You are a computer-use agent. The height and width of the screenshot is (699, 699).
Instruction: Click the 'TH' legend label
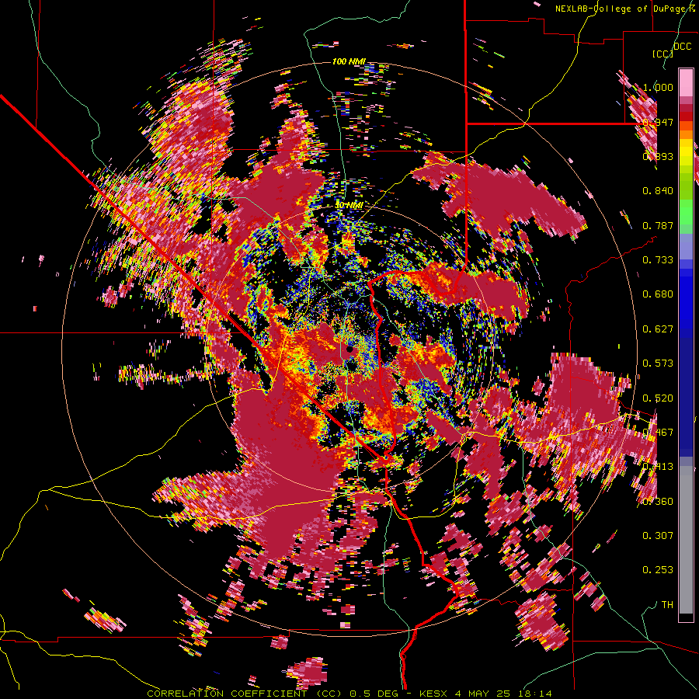(667, 605)
